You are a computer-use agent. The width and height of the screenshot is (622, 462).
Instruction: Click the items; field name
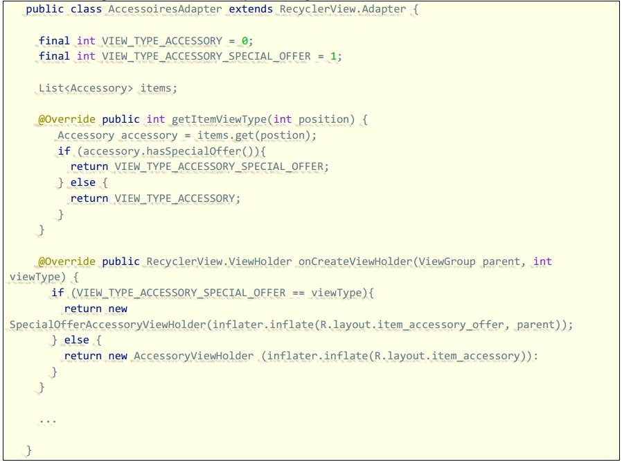pos(159,88)
